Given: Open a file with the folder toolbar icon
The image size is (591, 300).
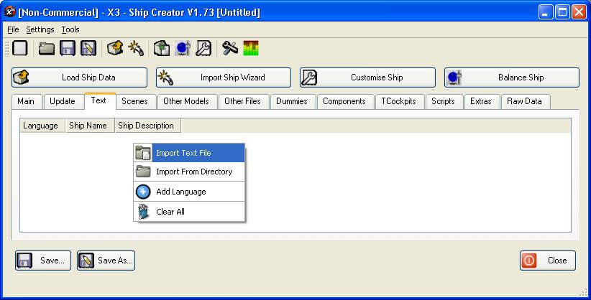Looking at the screenshot, I should pos(47,49).
